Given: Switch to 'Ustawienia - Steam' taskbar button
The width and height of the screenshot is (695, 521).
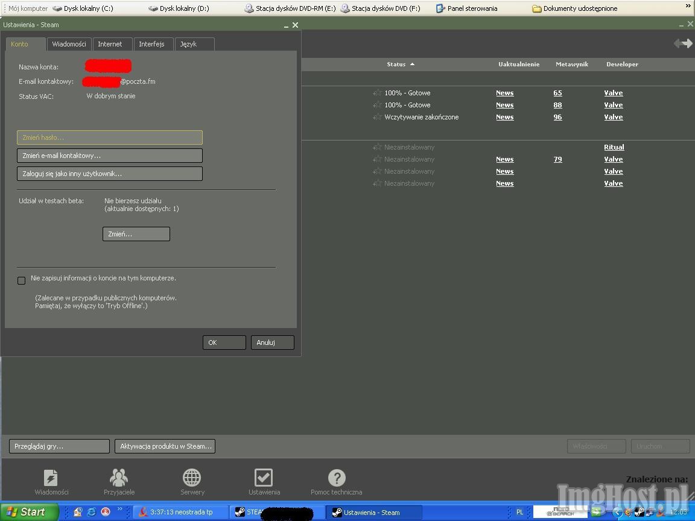Looking at the screenshot, I should [373, 513].
